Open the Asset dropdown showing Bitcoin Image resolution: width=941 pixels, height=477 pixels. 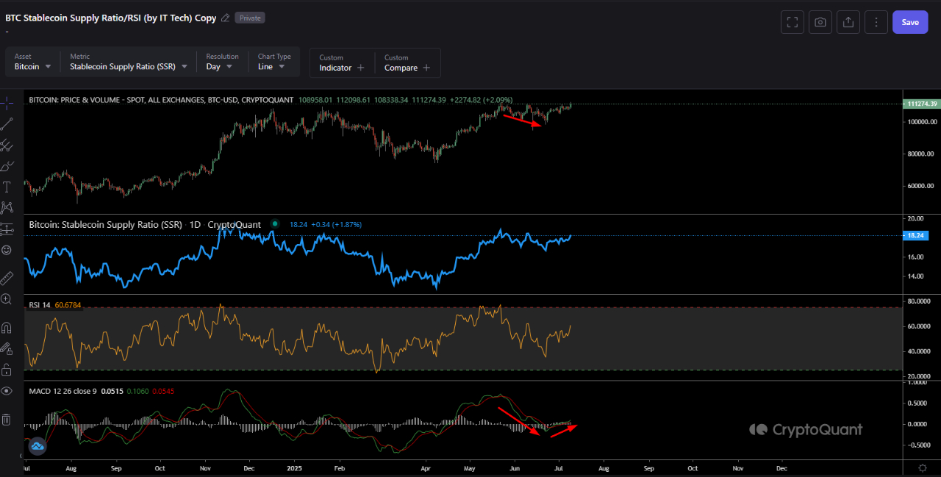(31, 65)
